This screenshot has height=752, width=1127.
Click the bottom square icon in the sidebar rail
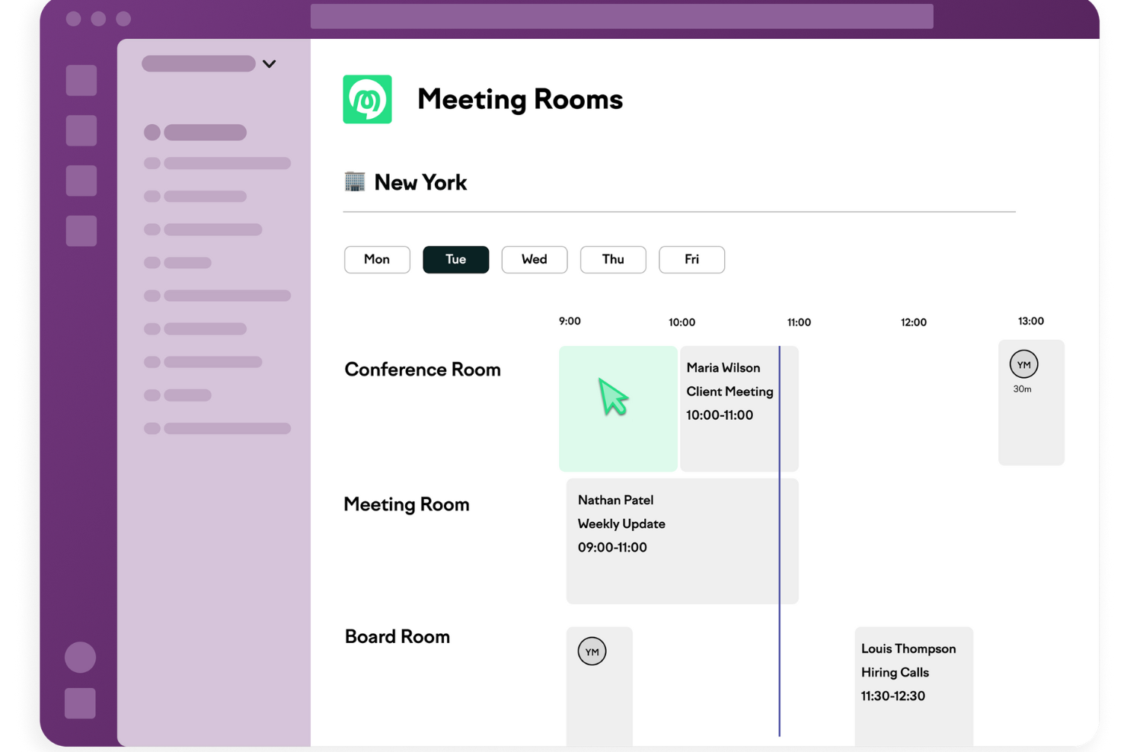click(x=81, y=703)
